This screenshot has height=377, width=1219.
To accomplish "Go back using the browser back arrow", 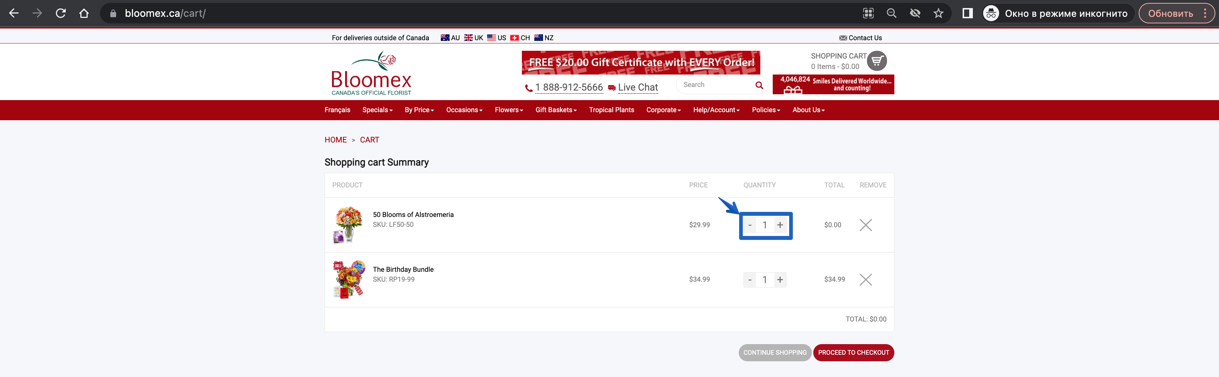I will click(x=14, y=13).
